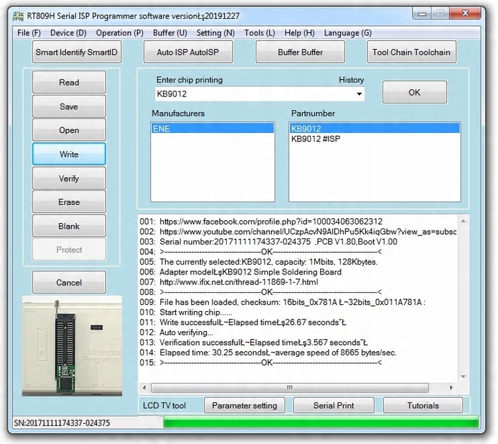The image size is (498, 444).
Task: Click the Auto ISP AutoISP button
Action: coord(188,52)
